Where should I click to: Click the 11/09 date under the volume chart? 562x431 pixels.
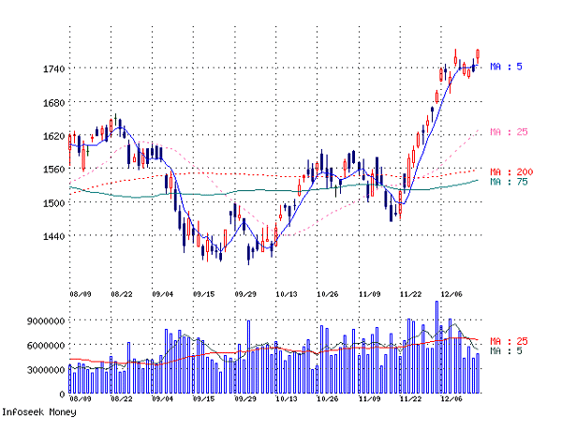coord(370,399)
